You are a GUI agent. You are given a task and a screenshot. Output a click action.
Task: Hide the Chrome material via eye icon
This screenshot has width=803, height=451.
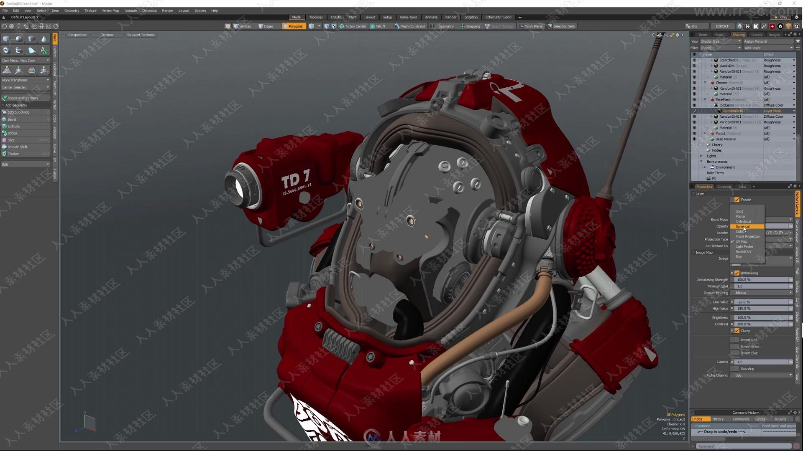[x=694, y=83]
